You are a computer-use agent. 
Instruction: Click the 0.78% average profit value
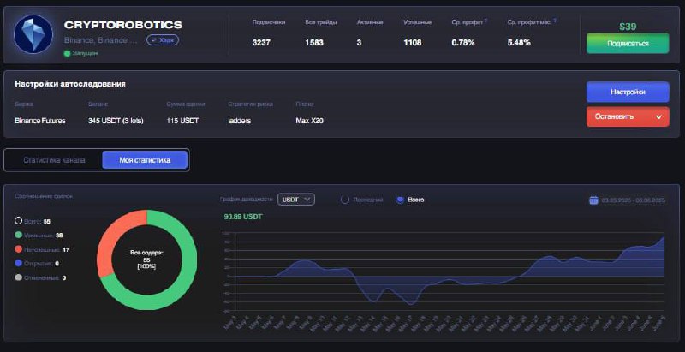(x=463, y=43)
